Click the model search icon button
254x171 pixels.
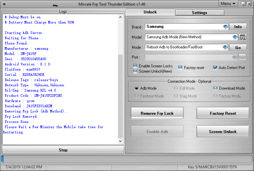[x=242, y=37]
